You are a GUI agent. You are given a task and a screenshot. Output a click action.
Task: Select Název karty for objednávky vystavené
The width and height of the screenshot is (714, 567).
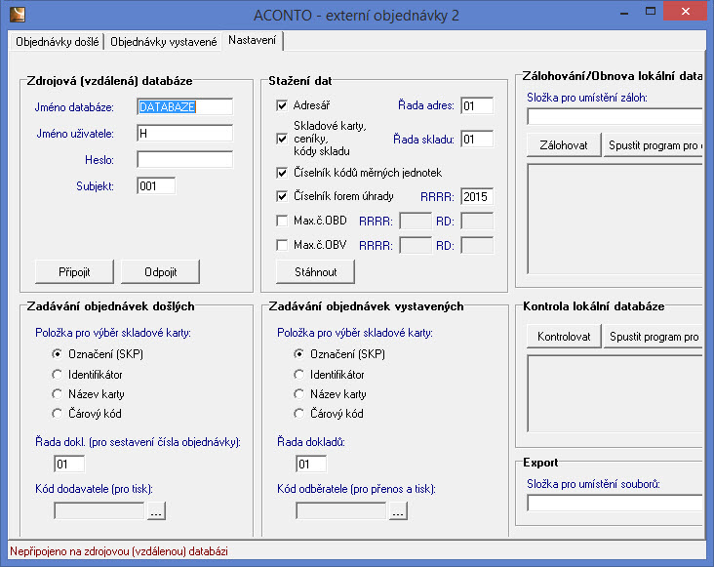click(x=298, y=394)
